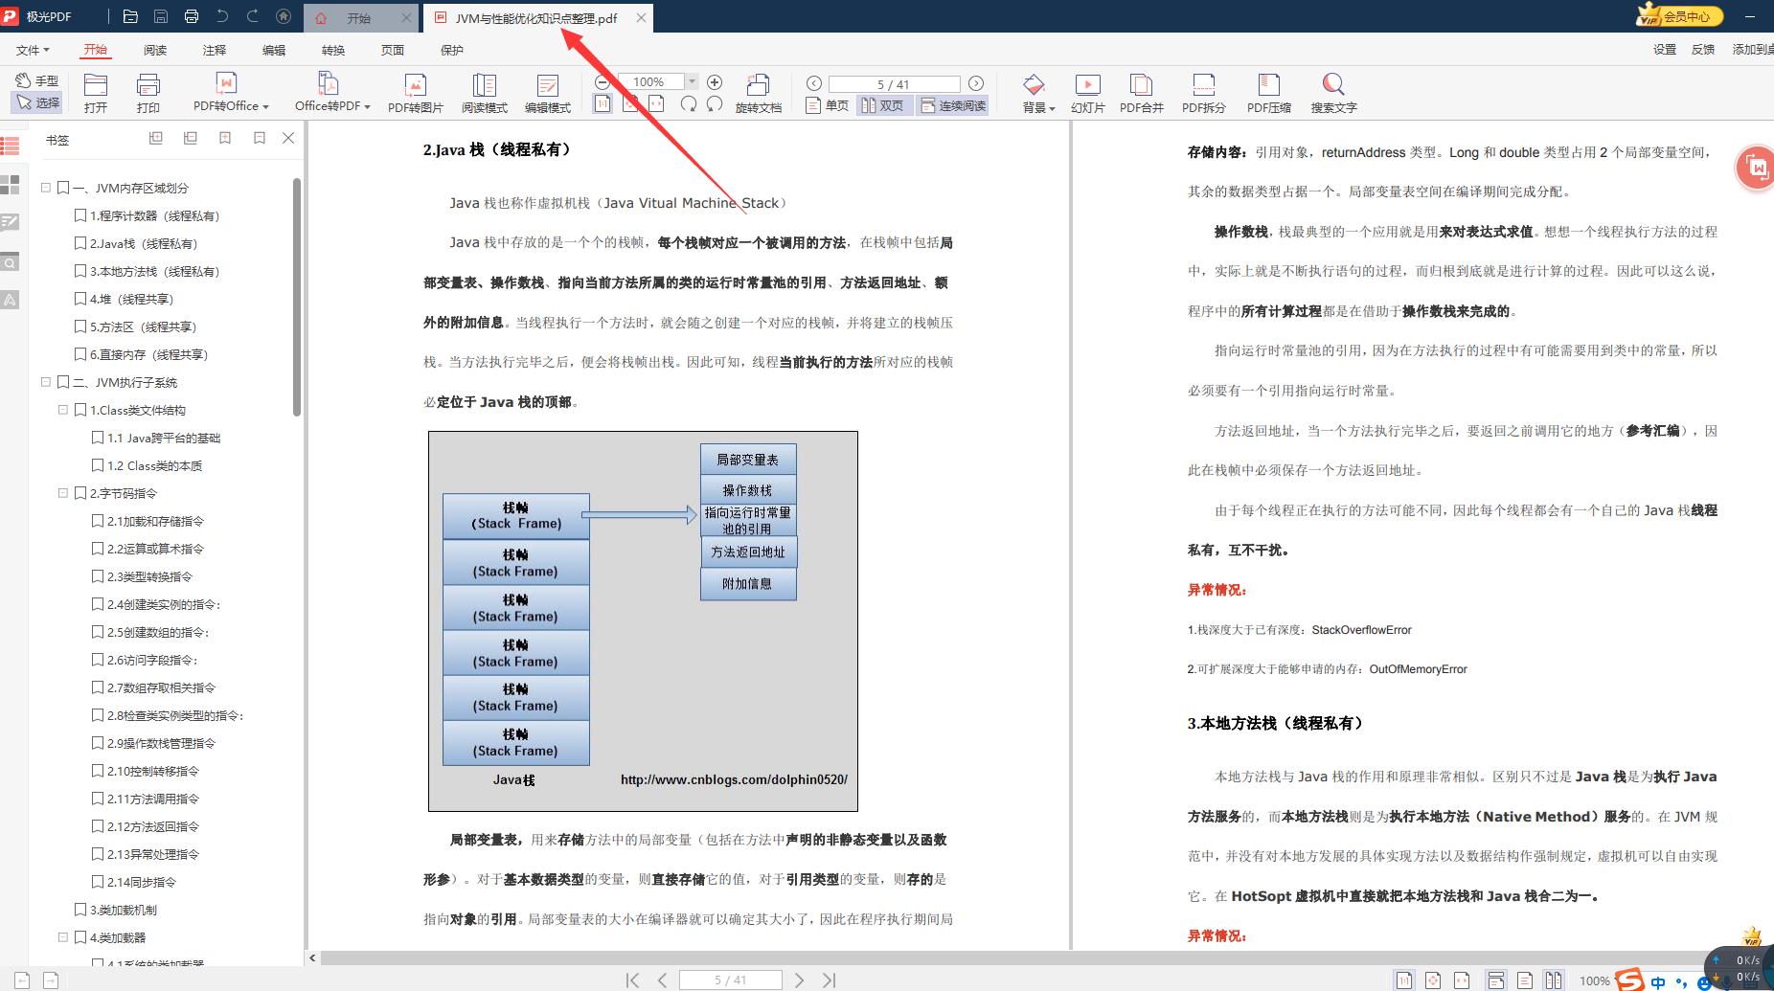Viewport: 1774px width, 991px height.
Task: Switch to the 注释 ribbon tab
Action: coord(215,50)
